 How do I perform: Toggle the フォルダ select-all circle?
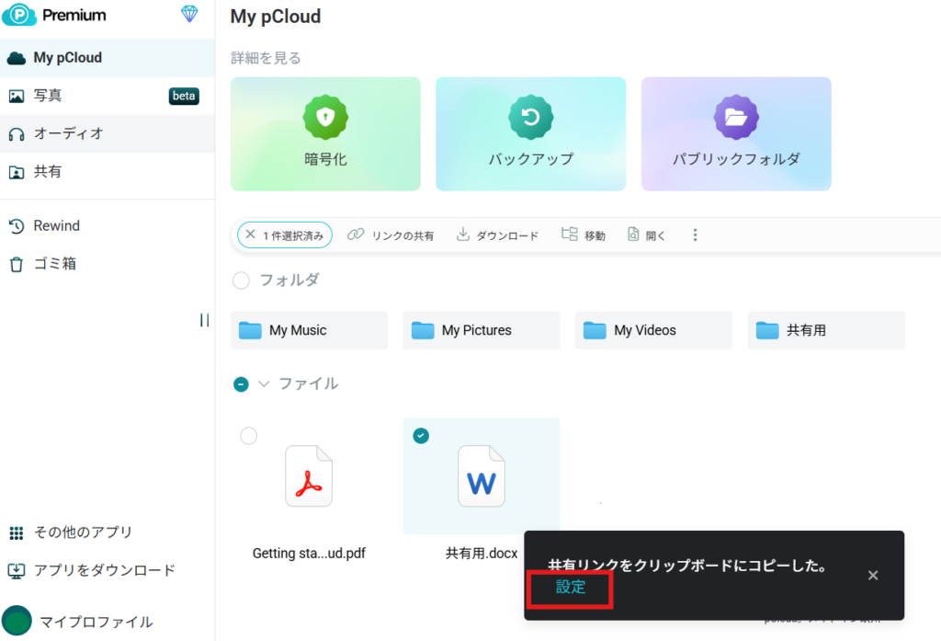(241, 280)
